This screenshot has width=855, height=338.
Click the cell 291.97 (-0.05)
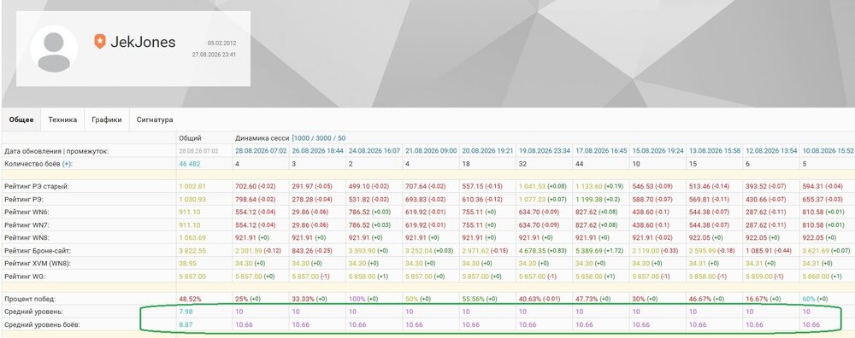[x=312, y=187]
